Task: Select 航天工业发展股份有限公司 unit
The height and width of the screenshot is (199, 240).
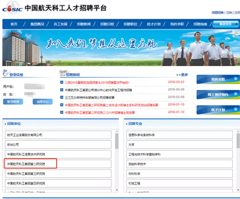Action: [58, 135]
